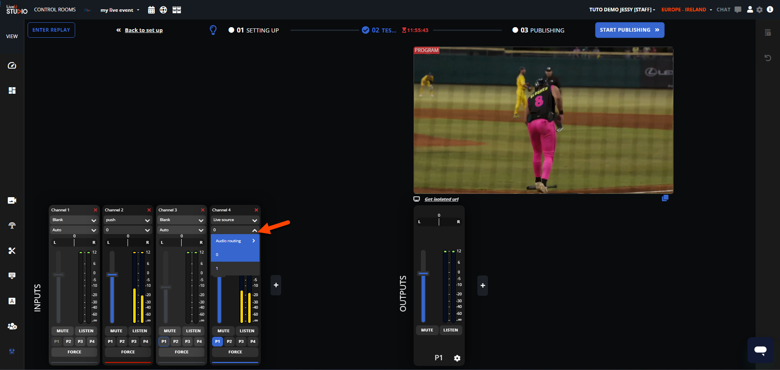Image resolution: width=780 pixels, height=370 pixels.
Task: Click the audio mixer icon in sidebar
Action: 12,351
